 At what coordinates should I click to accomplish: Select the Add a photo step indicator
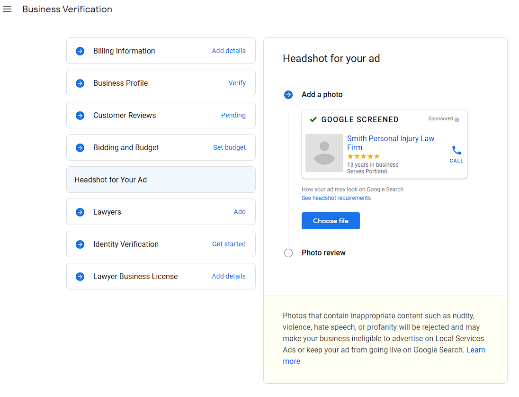[288, 95]
